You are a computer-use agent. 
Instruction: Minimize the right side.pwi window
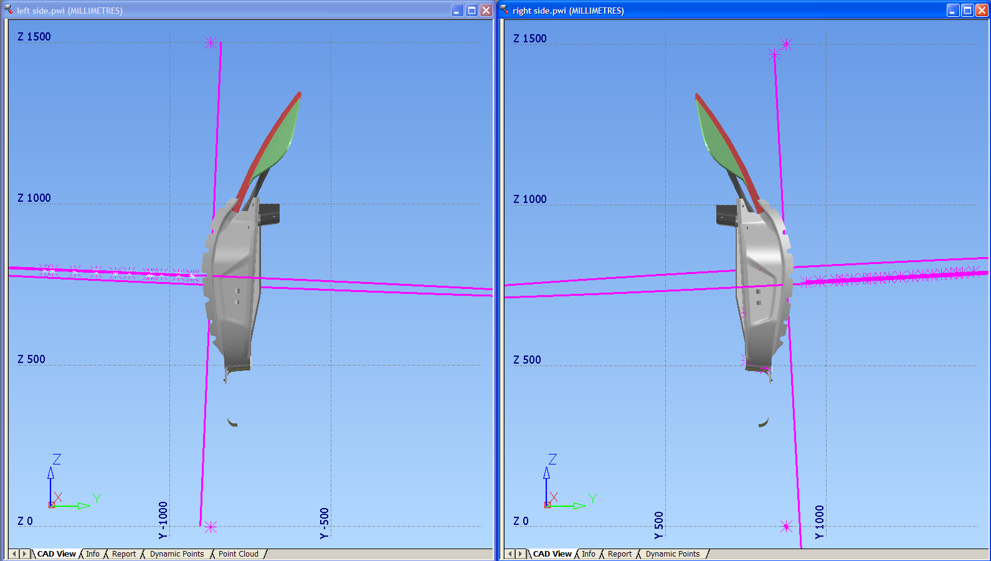[x=953, y=10]
